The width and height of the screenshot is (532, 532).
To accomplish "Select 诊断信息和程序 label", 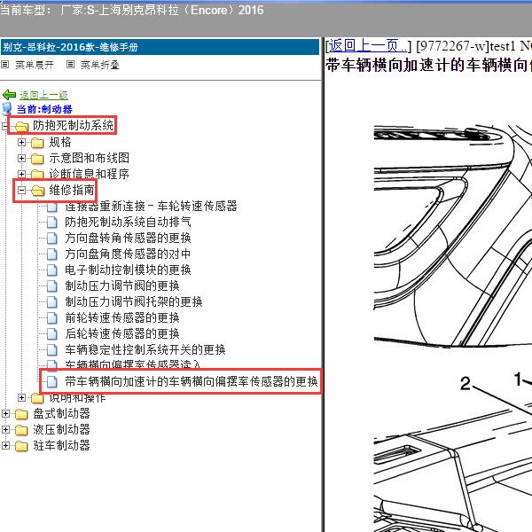I will coord(89,174).
